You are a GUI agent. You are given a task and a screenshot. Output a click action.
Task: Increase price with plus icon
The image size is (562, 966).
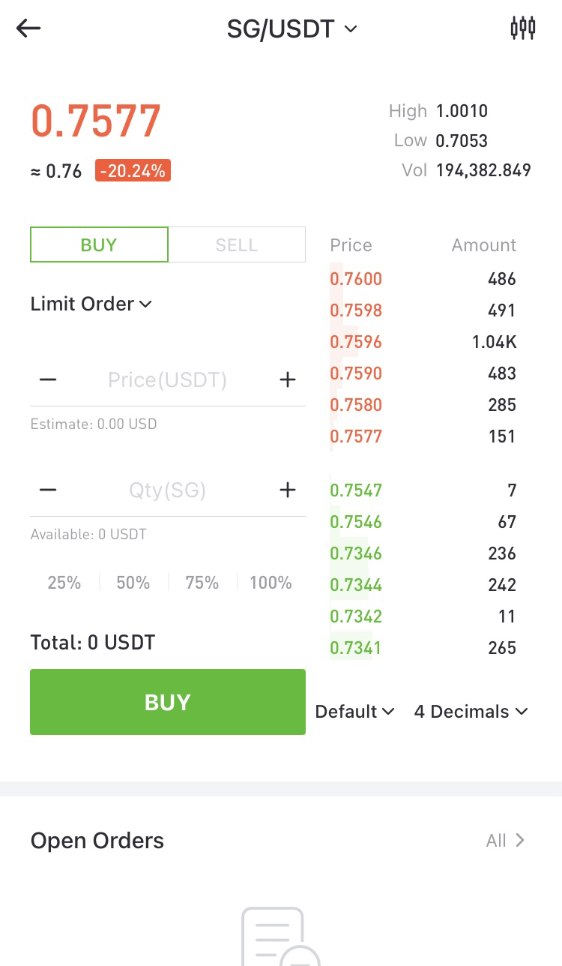[x=288, y=380]
